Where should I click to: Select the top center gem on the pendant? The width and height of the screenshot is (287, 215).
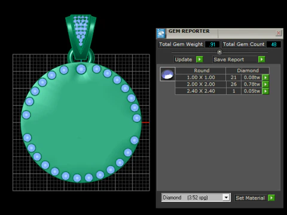[x=81, y=69]
